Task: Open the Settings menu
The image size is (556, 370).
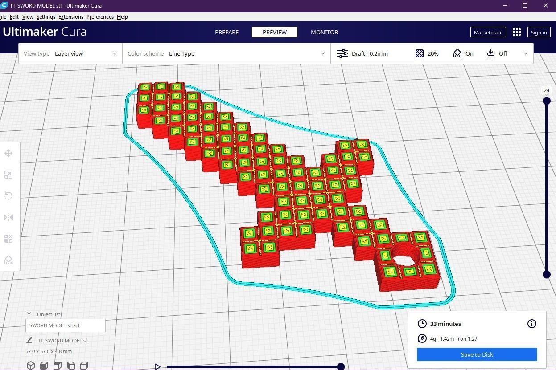Action: 46,17
